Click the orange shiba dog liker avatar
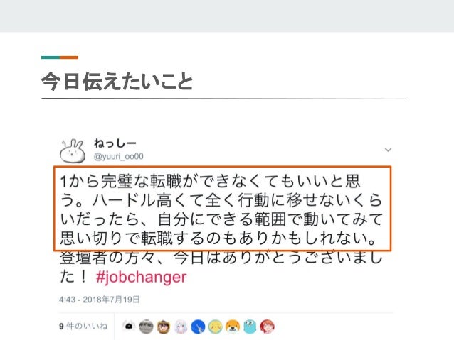The width and height of the screenshot is (454, 340). tap(233, 327)
